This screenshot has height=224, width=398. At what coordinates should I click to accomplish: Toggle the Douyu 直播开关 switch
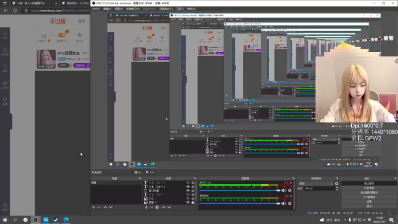click(x=62, y=35)
